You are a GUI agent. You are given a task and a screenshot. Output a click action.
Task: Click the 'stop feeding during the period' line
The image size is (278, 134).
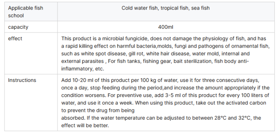[x=165, y=88]
